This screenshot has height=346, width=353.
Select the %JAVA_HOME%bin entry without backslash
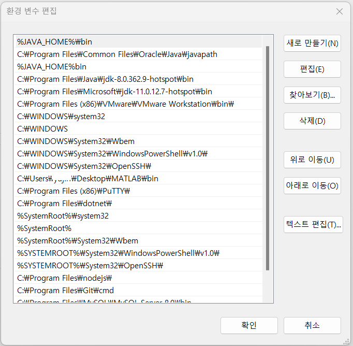pyautogui.click(x=138, y=67)
